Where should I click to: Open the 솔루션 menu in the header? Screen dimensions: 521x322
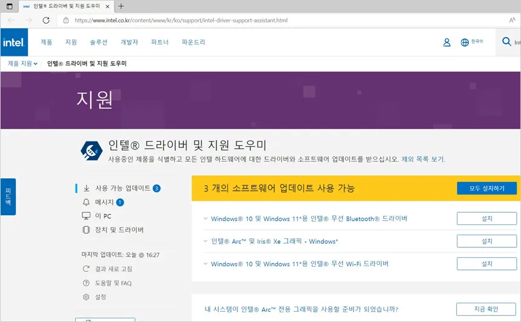click(99, 42)
